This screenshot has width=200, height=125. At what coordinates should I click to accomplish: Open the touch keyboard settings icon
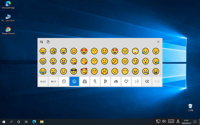pos(41,42)
